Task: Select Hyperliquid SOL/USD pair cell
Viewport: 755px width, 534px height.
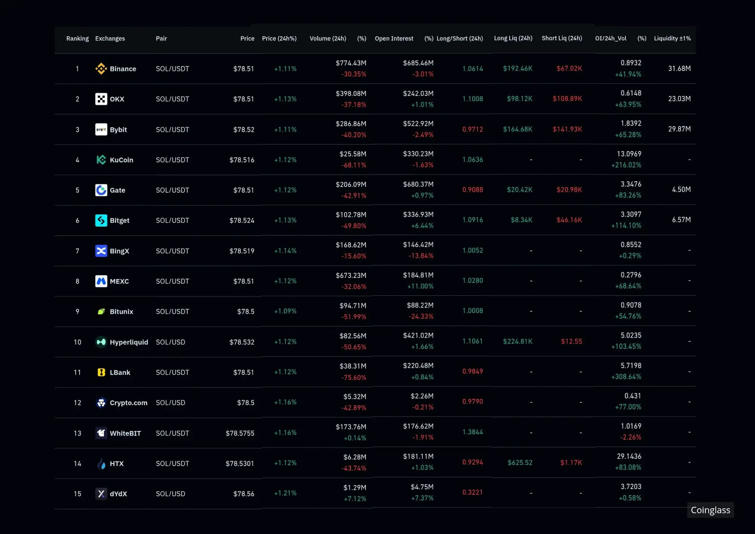Action: (x=171, y=342)
